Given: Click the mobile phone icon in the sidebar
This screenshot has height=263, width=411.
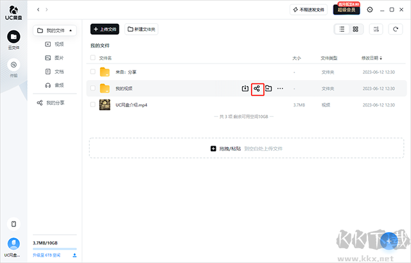Looking at the screenshot, I should pyautogui.click(x=13, y=224).
